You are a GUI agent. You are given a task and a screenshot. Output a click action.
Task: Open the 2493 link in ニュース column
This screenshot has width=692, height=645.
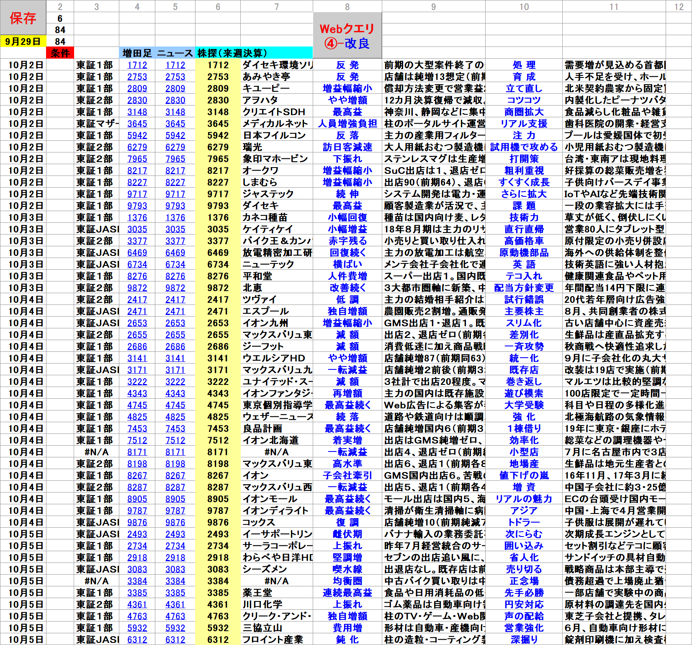pos(175,534)
